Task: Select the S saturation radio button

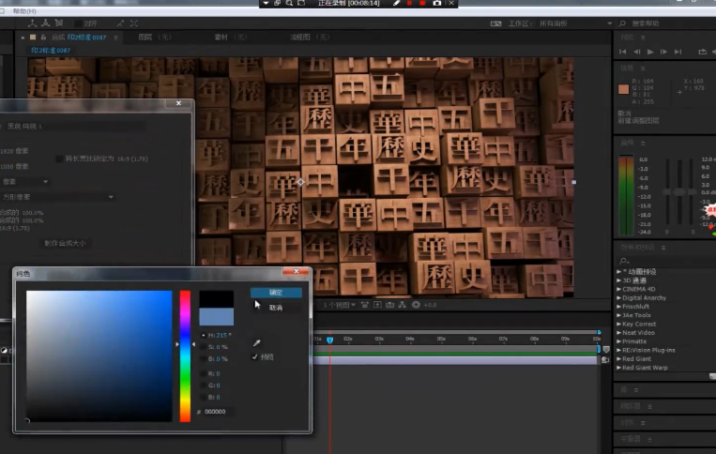Action: pos(205,346)
